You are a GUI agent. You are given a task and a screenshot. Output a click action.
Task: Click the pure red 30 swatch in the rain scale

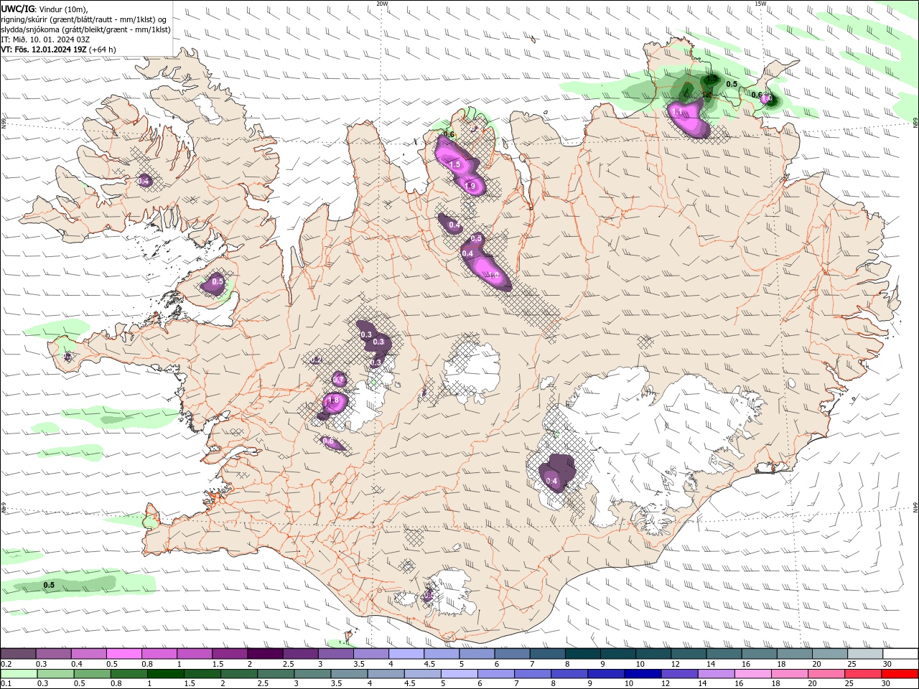tap(899, 674)
